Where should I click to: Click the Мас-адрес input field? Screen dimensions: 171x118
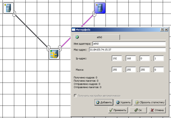pyautogui.click(x=127, y=50)
